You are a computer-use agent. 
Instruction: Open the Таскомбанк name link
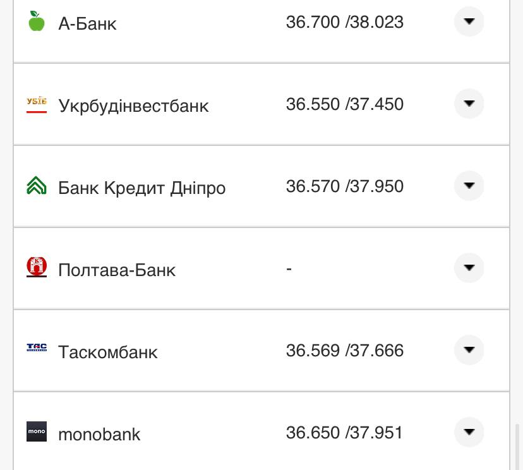(107, 352)
